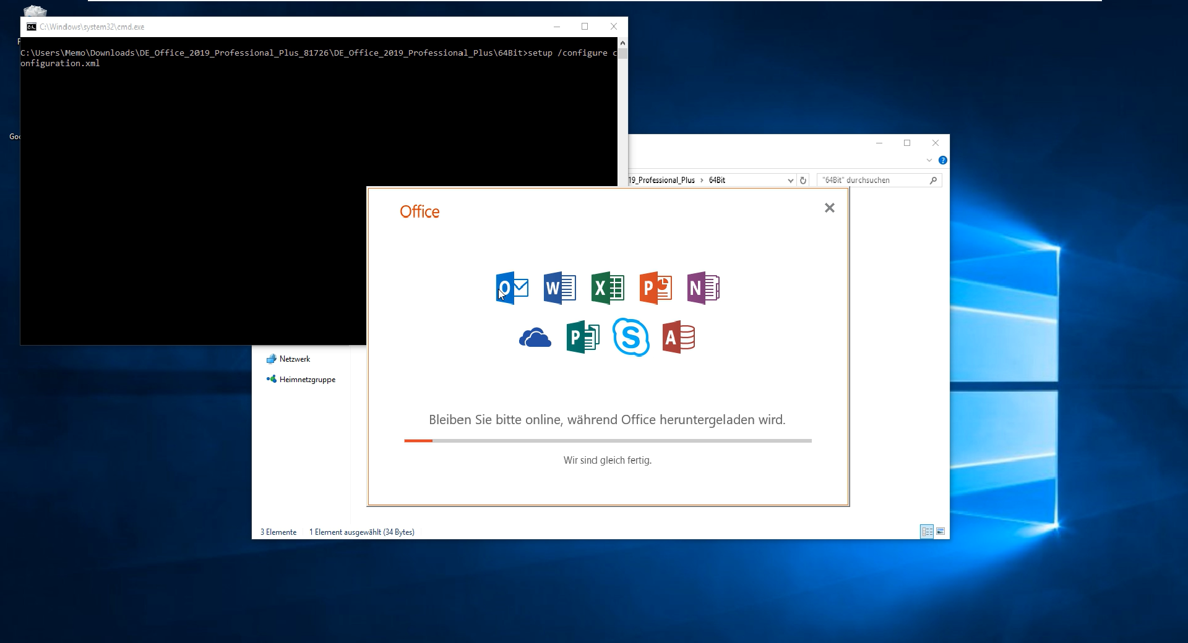Click the Office download progress bar
Image resolution: width=1188 pixels, height=643 pixels.
[x=608, y=441]
